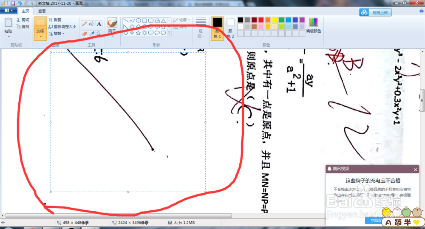425x229 pixels.
Task: Select the 刷子 brush tool
Action: (x=112, y=22)
